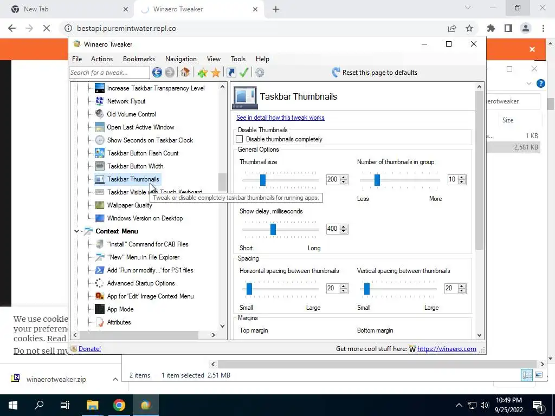Click the Advanced Startup Options spinner icon
Image resolution: width=555 pixels, height=416 pixels.
[x=100, y=283]
